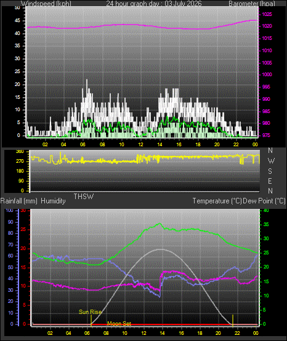This screenshot has width=287, height=341.
Task: Click compass letter E beside direction chart
Action: click(270, 181)
